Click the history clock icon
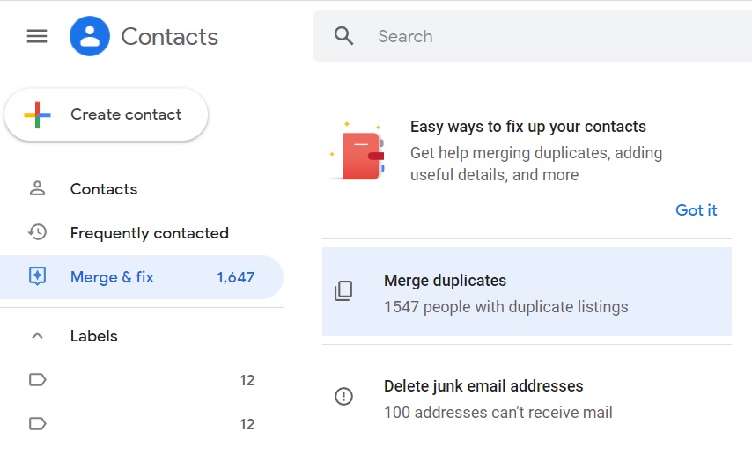This screenshot has height=454, width=752. 37,232
